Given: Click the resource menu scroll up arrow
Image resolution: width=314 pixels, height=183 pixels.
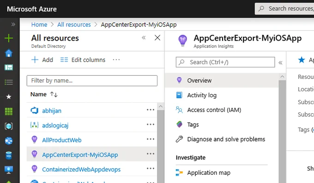Looking at the screenshot, I should point(282,77).
